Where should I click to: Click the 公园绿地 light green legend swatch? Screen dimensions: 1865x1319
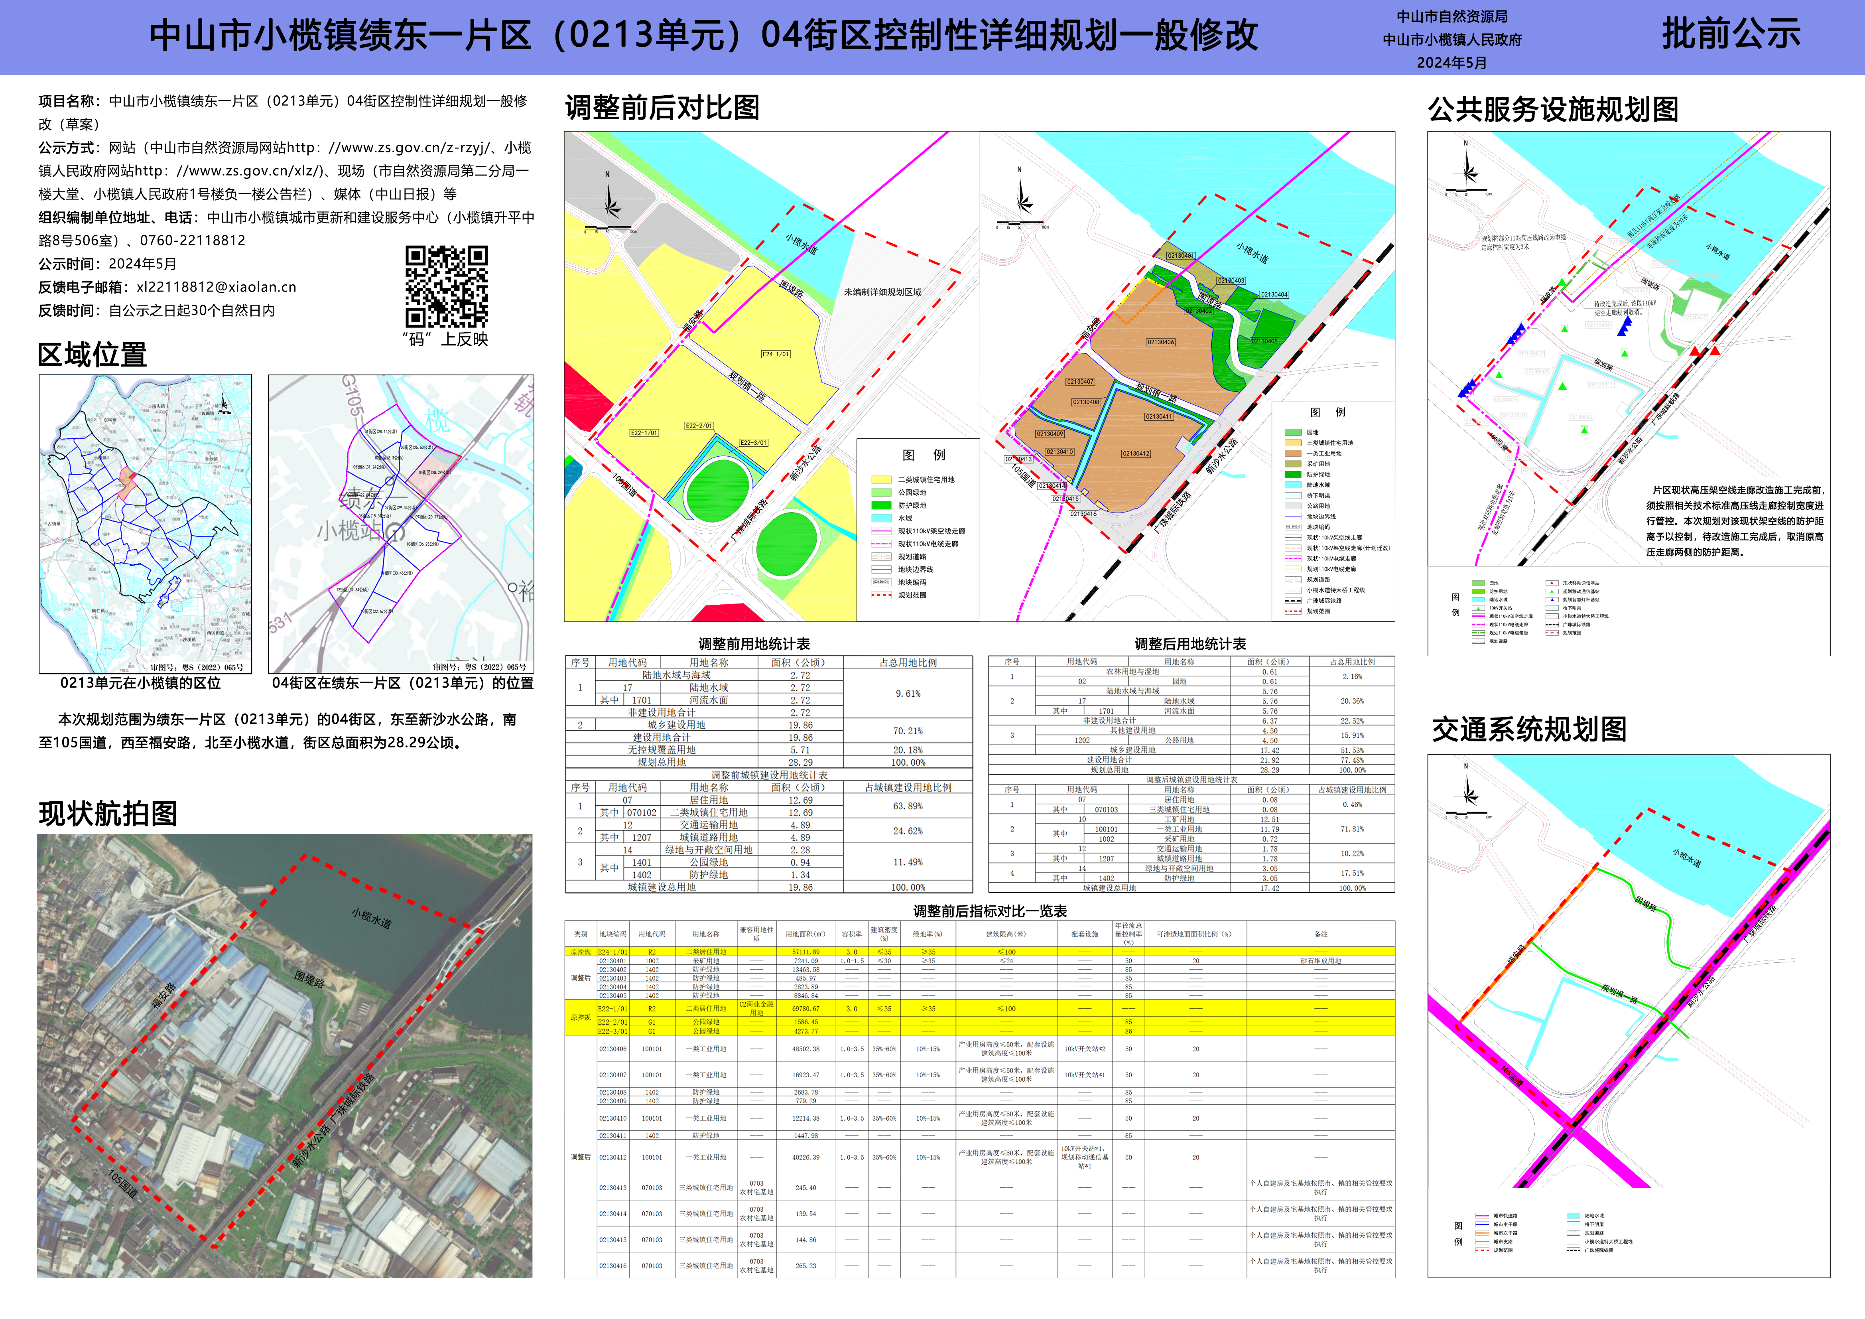(x=881, y=493)
